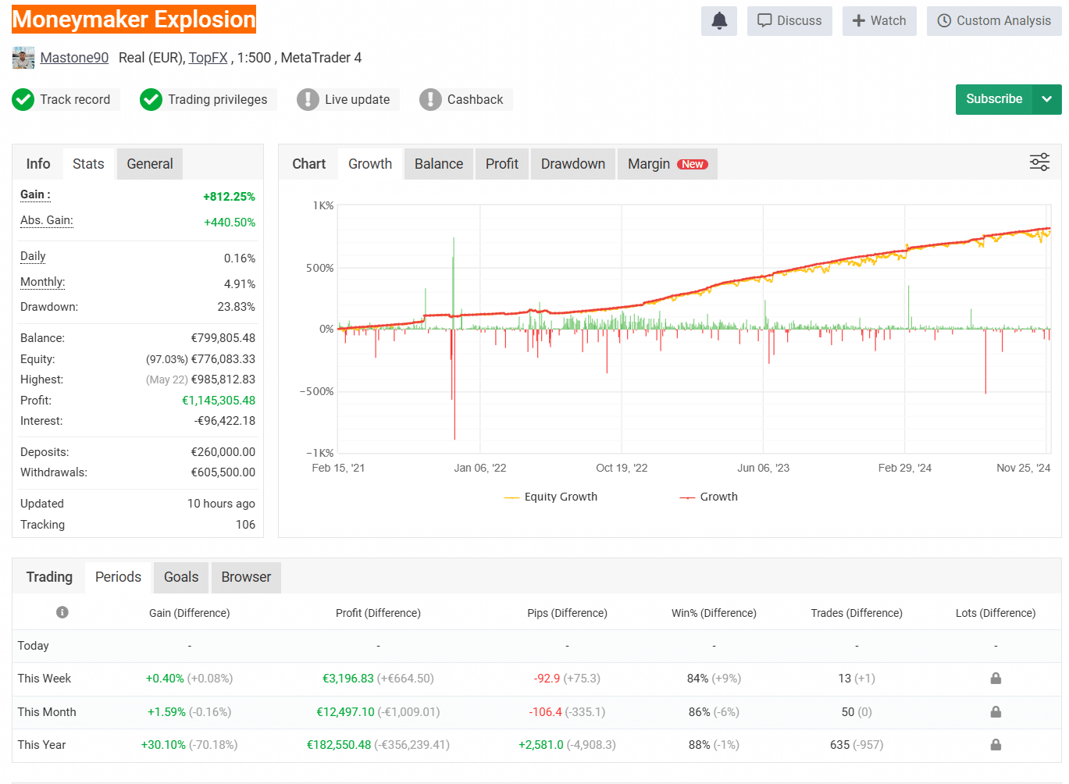Switch to the Drawdown chart tab
The width and height of the screenshot is (1069, 784).
click(x=573, y=164)
